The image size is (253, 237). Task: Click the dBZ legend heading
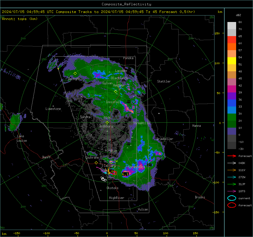238,15
